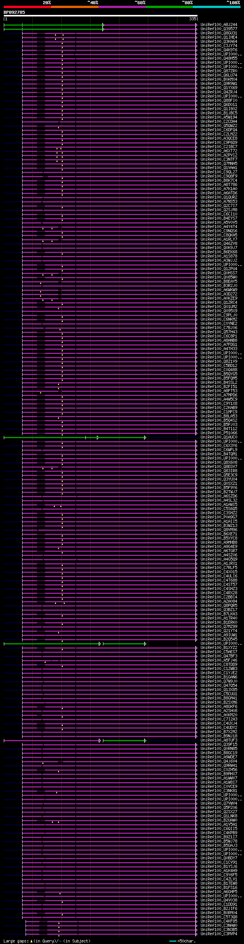The width and height of the screenshot is (244, 944).
Task: Click the white query sequence bar
Action: tap(101, 16)
